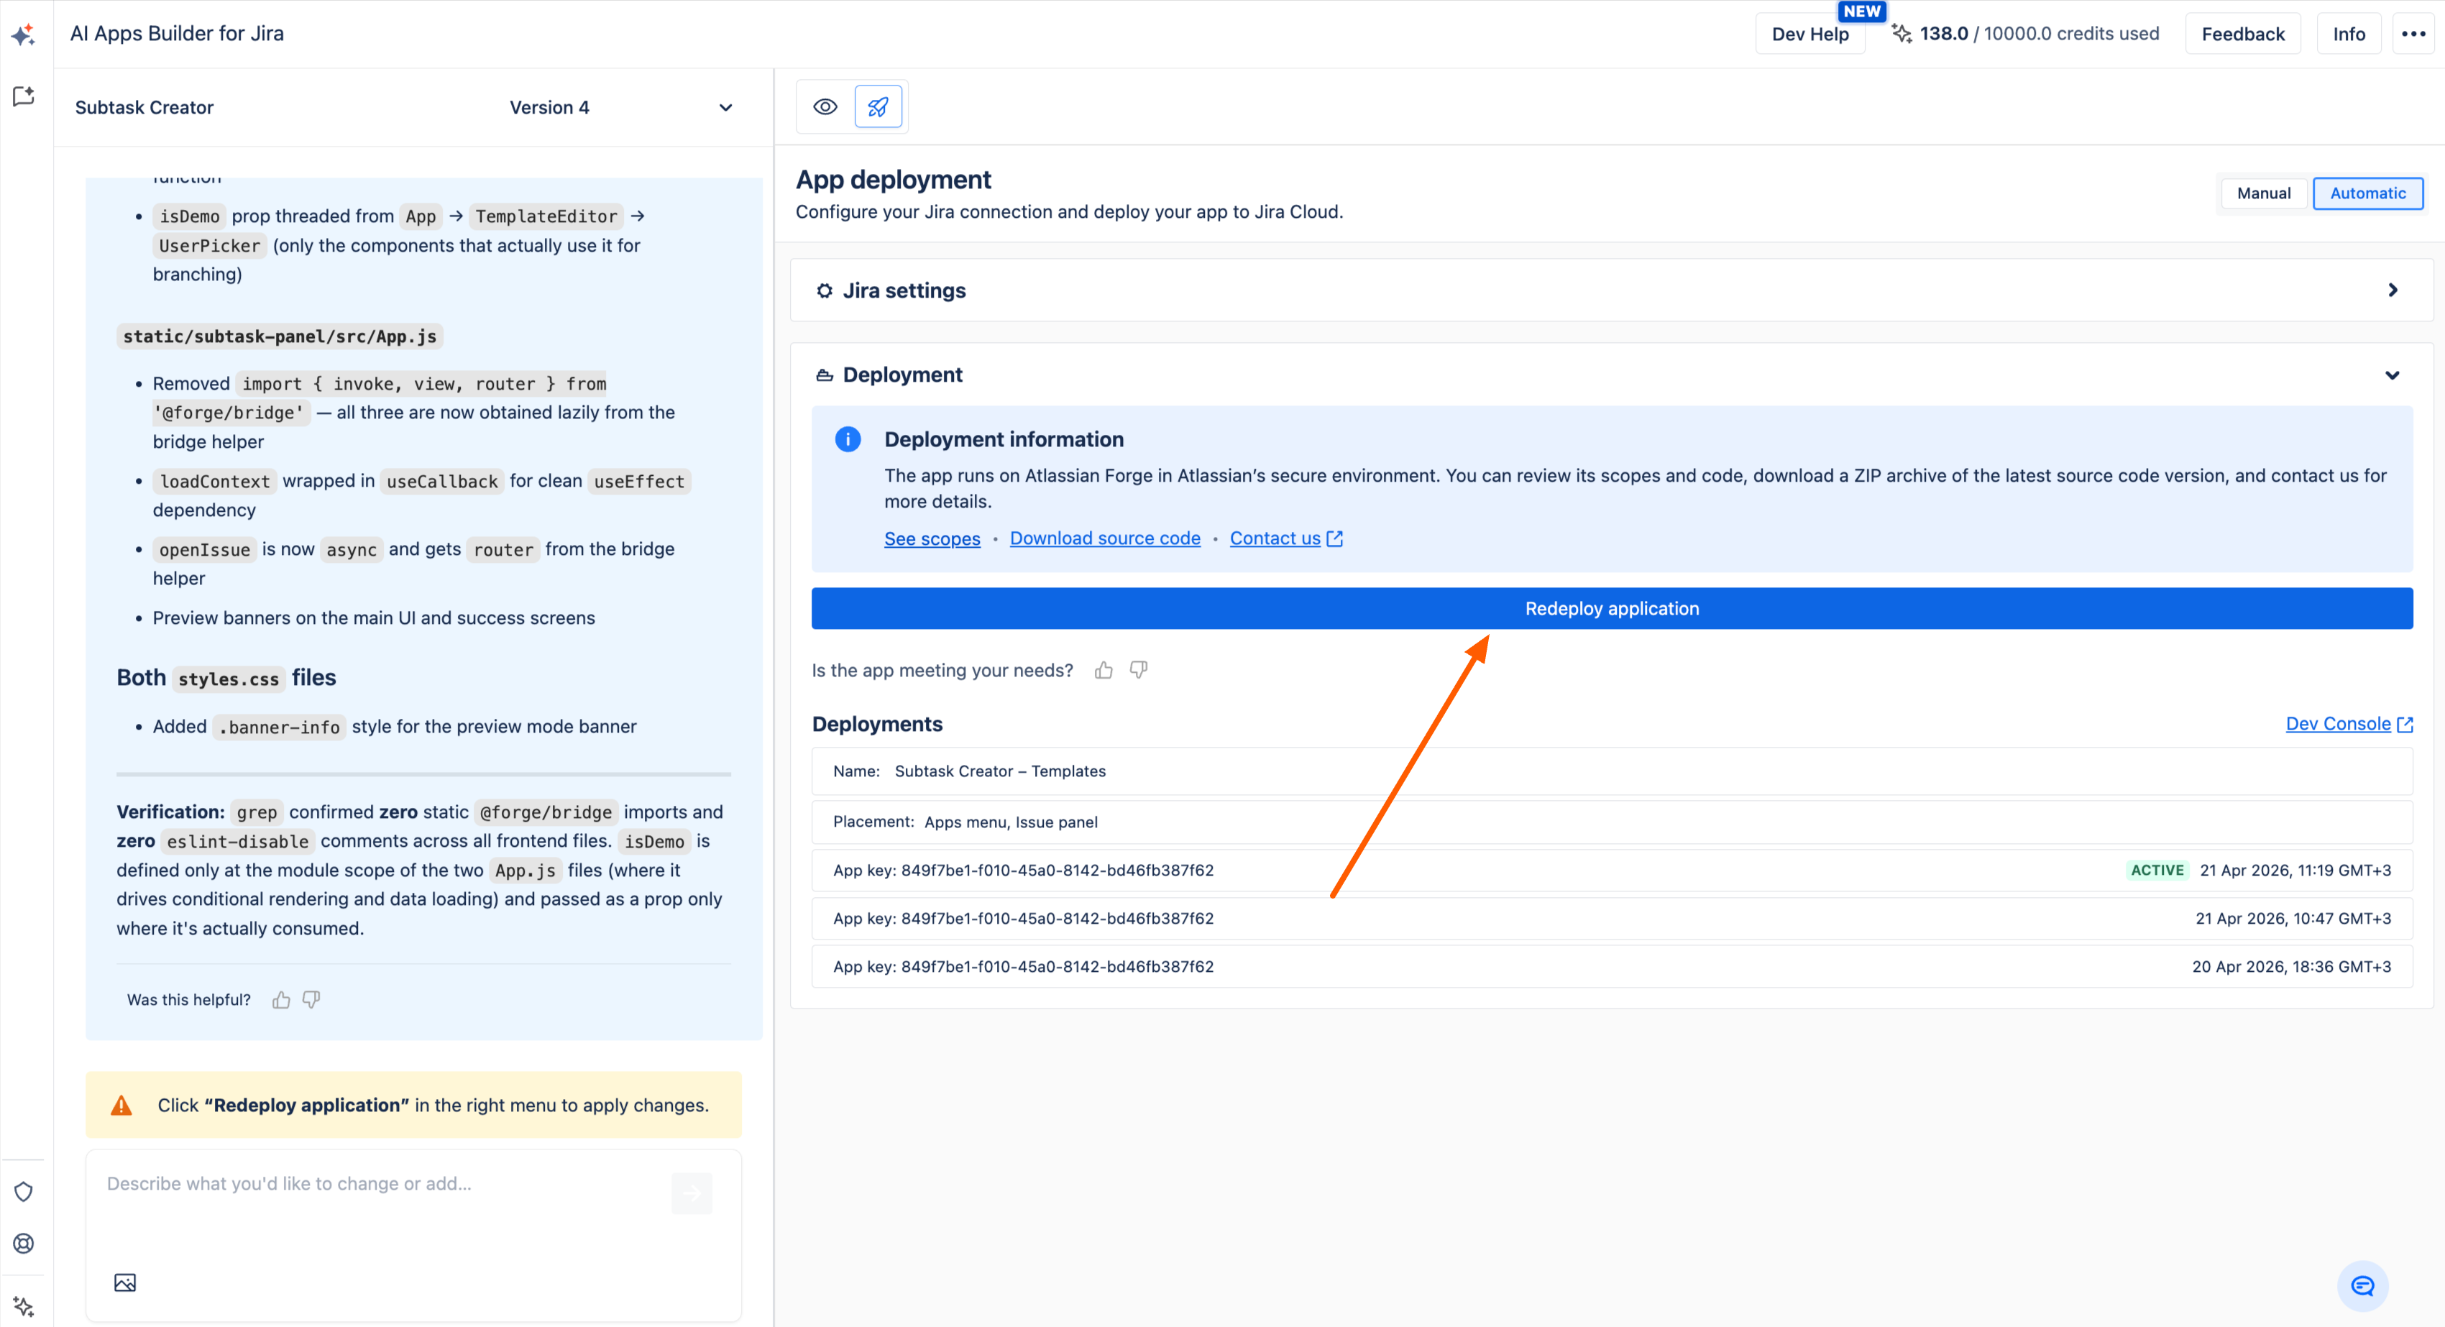Start a new chat from the sidebar icon
Image resolution: width=2445 pixels, height=1327 pixels.
(x=24, y=96)
